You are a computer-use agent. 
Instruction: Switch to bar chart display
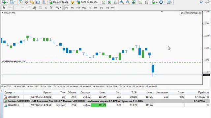pos(104,2)
